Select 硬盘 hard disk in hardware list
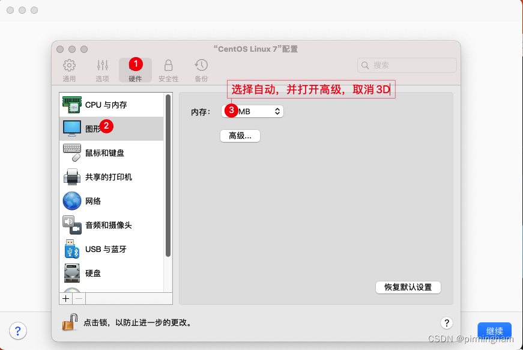 coord(112,273)
